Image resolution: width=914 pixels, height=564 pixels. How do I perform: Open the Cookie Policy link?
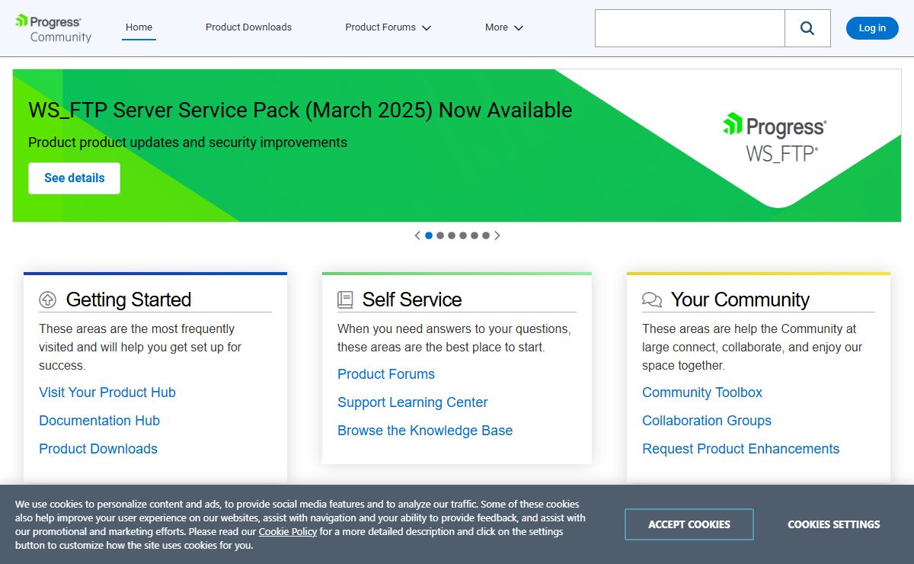[288, 531]
